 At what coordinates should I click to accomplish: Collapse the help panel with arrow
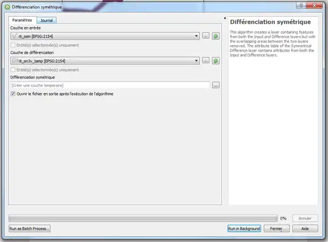224,19
